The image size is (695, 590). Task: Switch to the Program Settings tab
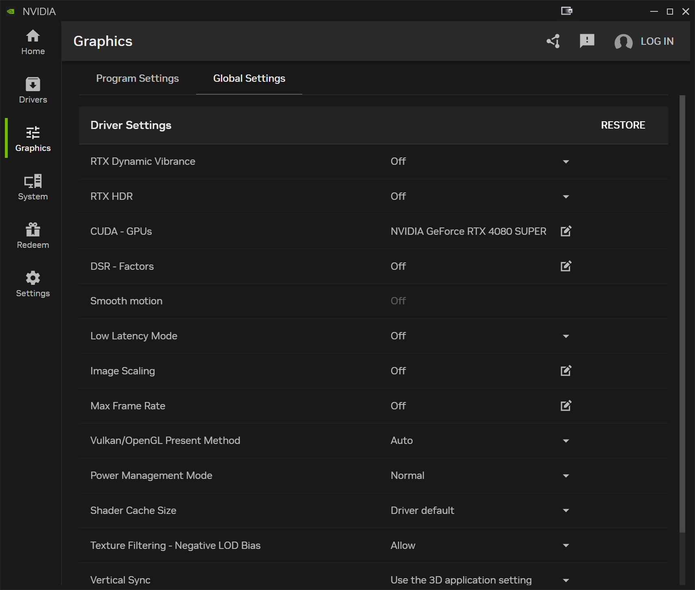tap(138, 79)
